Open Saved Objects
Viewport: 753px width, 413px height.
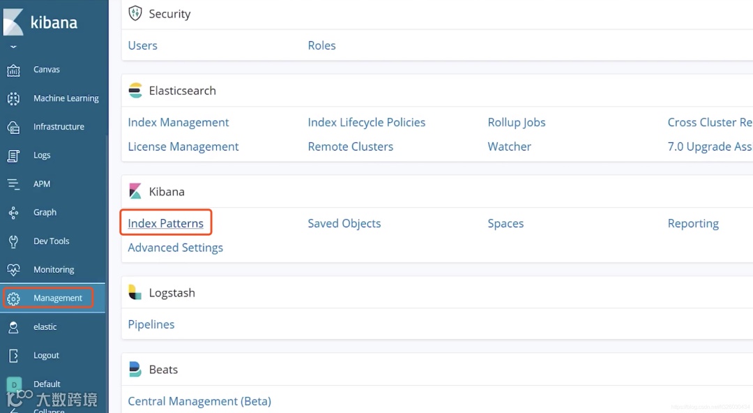click(344, 223)
